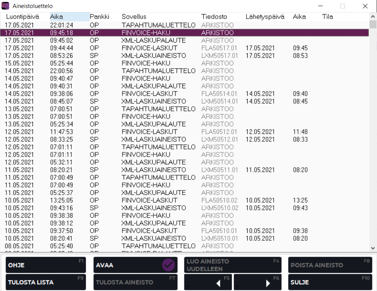Open help with the OHJE button
The height and width of the screenshot is (291, 377).
click(45, 265)
